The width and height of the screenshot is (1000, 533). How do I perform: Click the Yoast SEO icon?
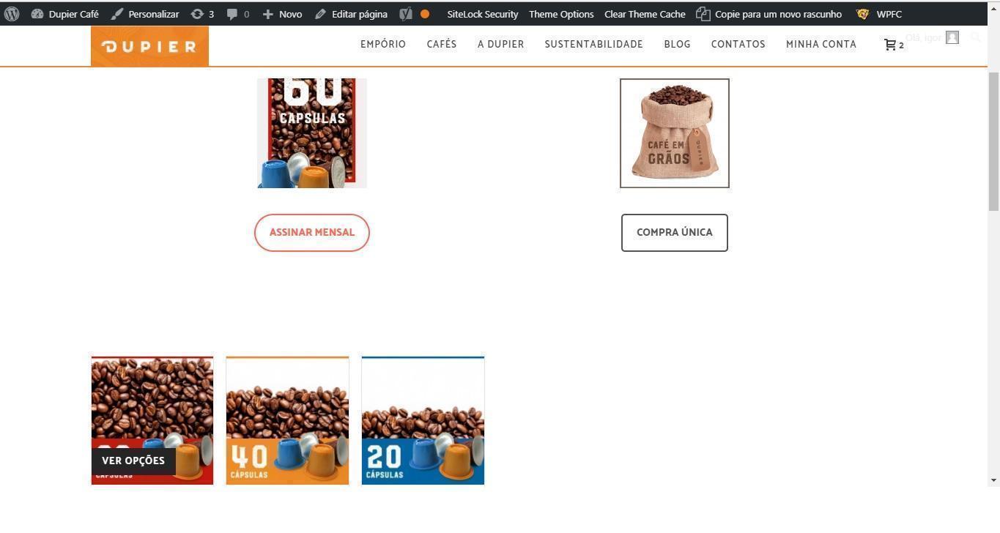coord(406,14)
